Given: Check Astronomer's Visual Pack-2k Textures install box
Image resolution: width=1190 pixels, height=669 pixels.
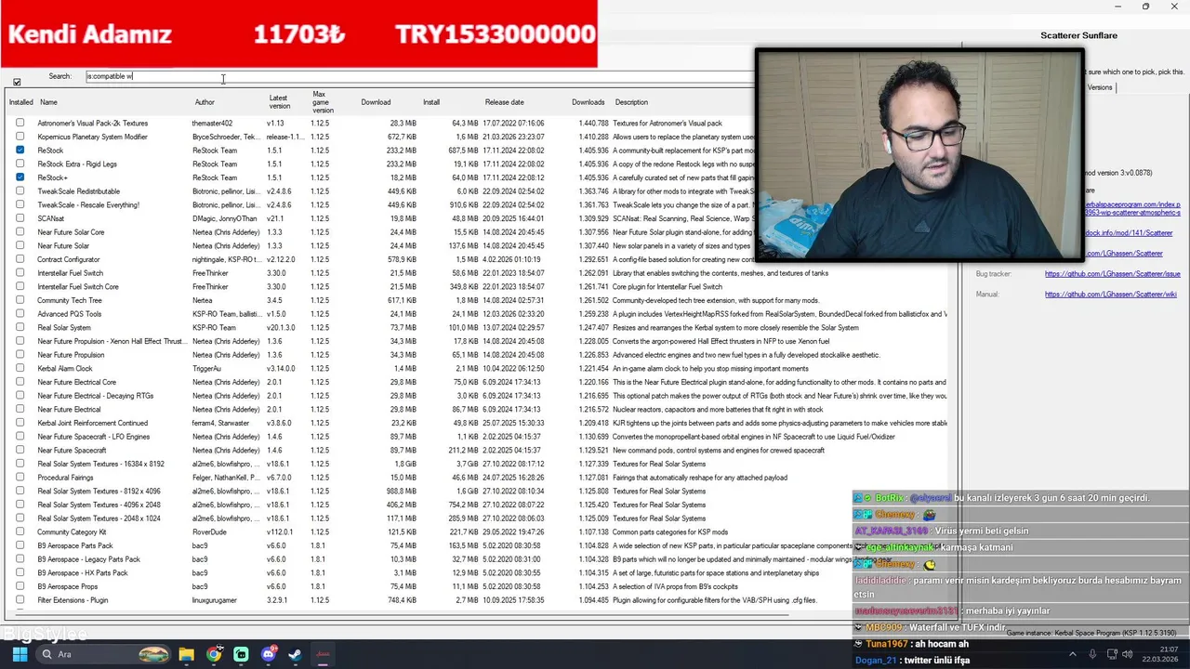Looking at the screenshot, I should coord(20,123).
